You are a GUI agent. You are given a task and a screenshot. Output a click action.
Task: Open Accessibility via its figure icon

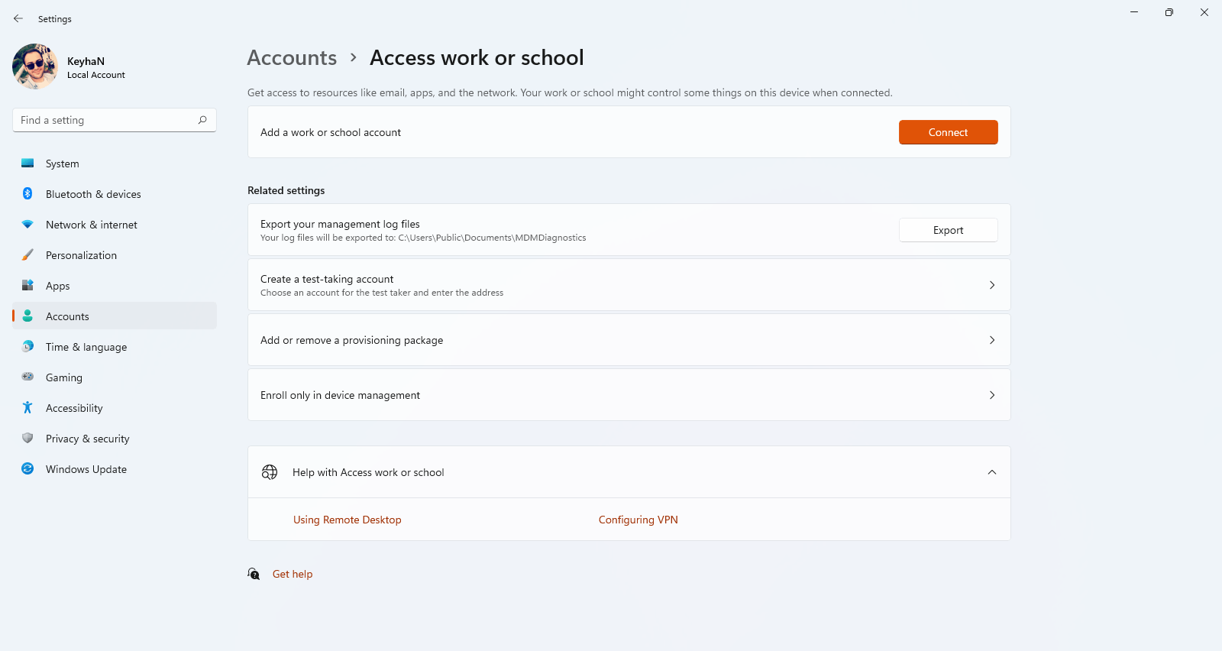tap(27, 408)
